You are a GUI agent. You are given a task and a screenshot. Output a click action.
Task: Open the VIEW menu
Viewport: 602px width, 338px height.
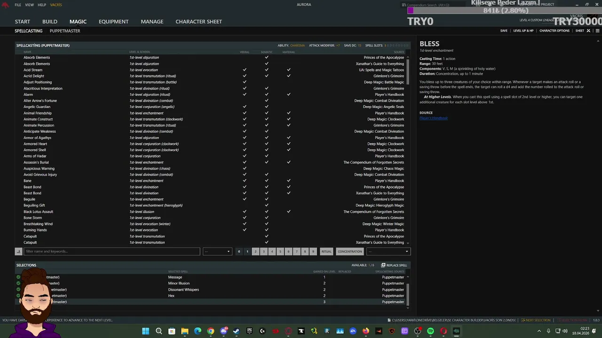[x=29, y=5]
